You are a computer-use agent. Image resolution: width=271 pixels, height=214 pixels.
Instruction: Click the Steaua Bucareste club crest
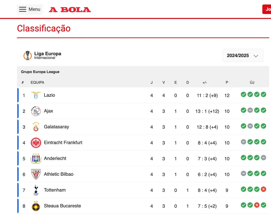point(36,206)
